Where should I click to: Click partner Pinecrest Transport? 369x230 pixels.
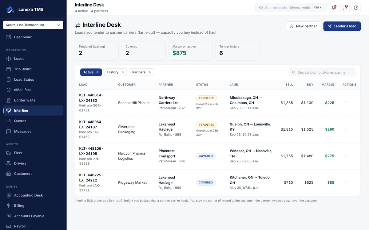[167, 153]
